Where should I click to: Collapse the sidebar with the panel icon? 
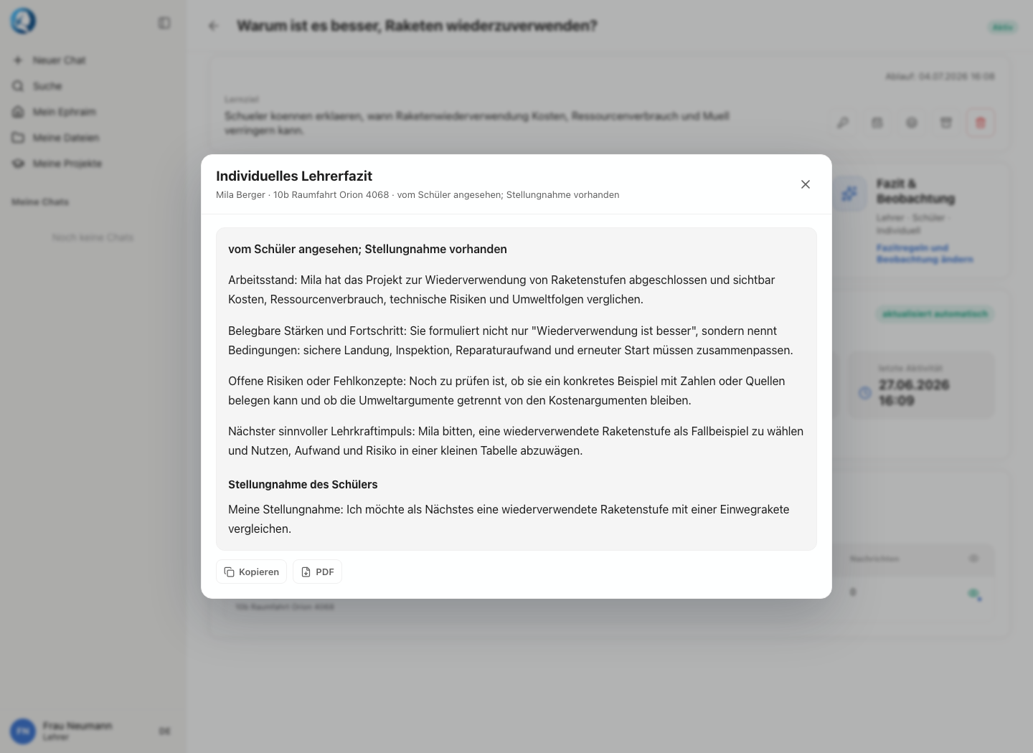pos(164,24)
